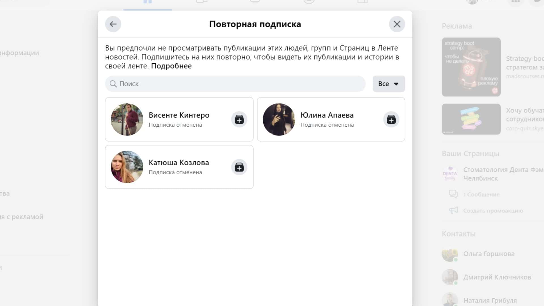
Task: Open the Все filter dropdown
Action: 388,84
